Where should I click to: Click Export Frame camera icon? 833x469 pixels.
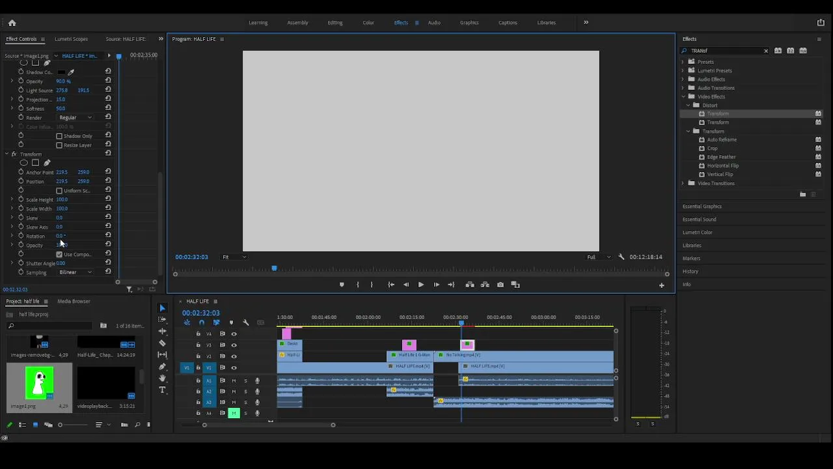(500, 285)
